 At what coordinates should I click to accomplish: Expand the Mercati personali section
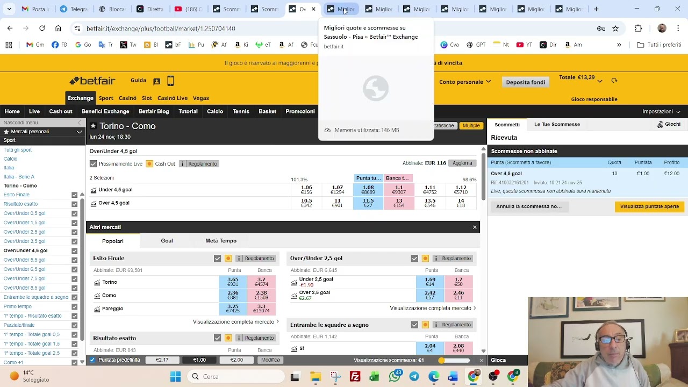79,132
